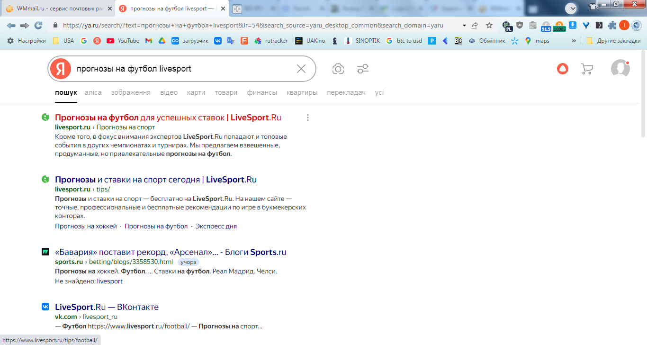Open the shopping cart icon
647x345 pixels.
click(x=587, y=69)
